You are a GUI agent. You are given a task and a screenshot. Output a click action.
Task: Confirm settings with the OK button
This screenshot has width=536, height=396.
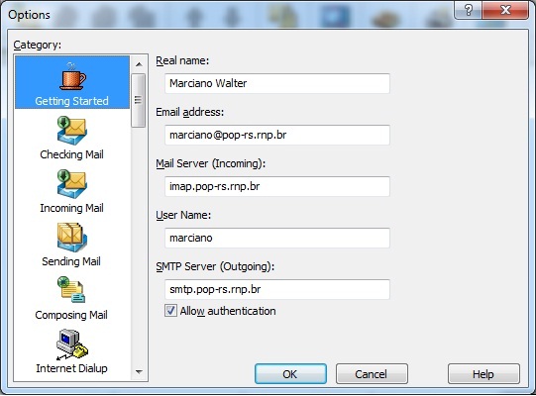point(290,374)
